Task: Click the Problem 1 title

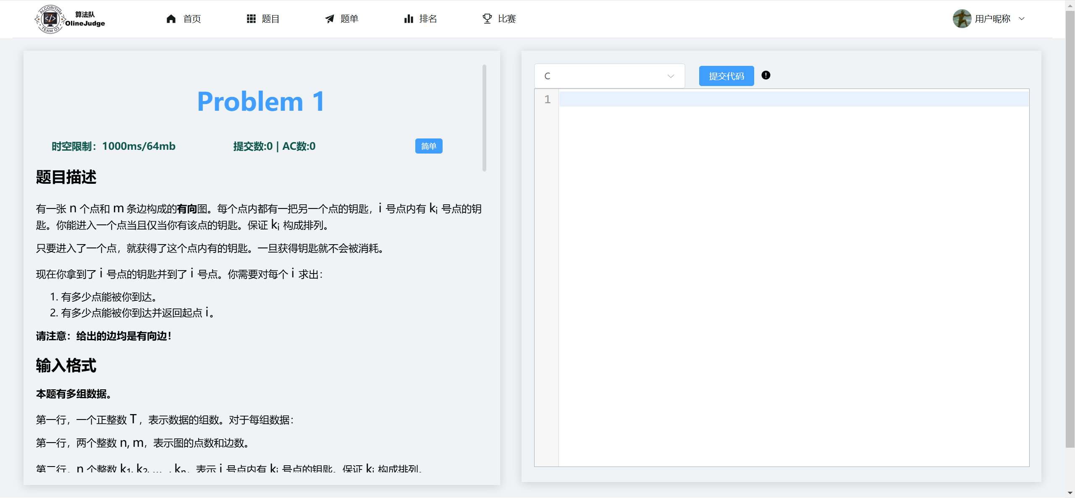Action: pyautogui.click(x=261, y=102)
